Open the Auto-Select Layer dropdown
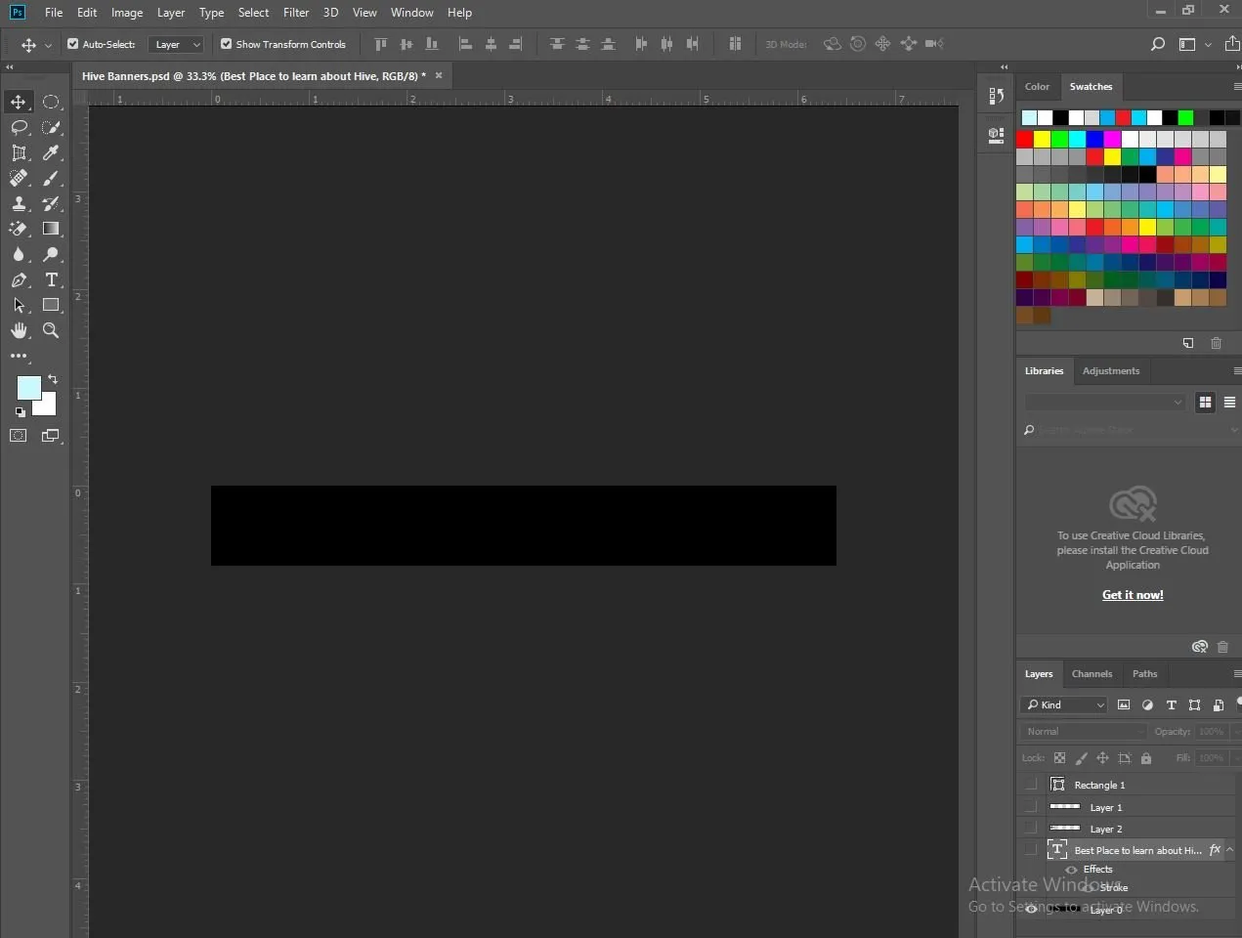Viewport: 1242px width, 938px height. point(176,44)
